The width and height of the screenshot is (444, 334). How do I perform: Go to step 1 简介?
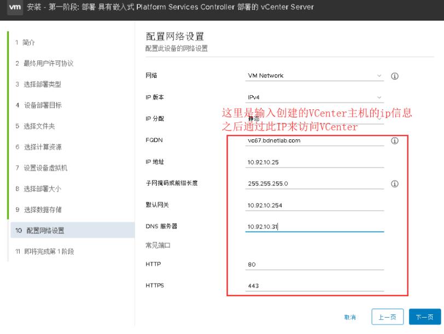click(x=25, y=43)
